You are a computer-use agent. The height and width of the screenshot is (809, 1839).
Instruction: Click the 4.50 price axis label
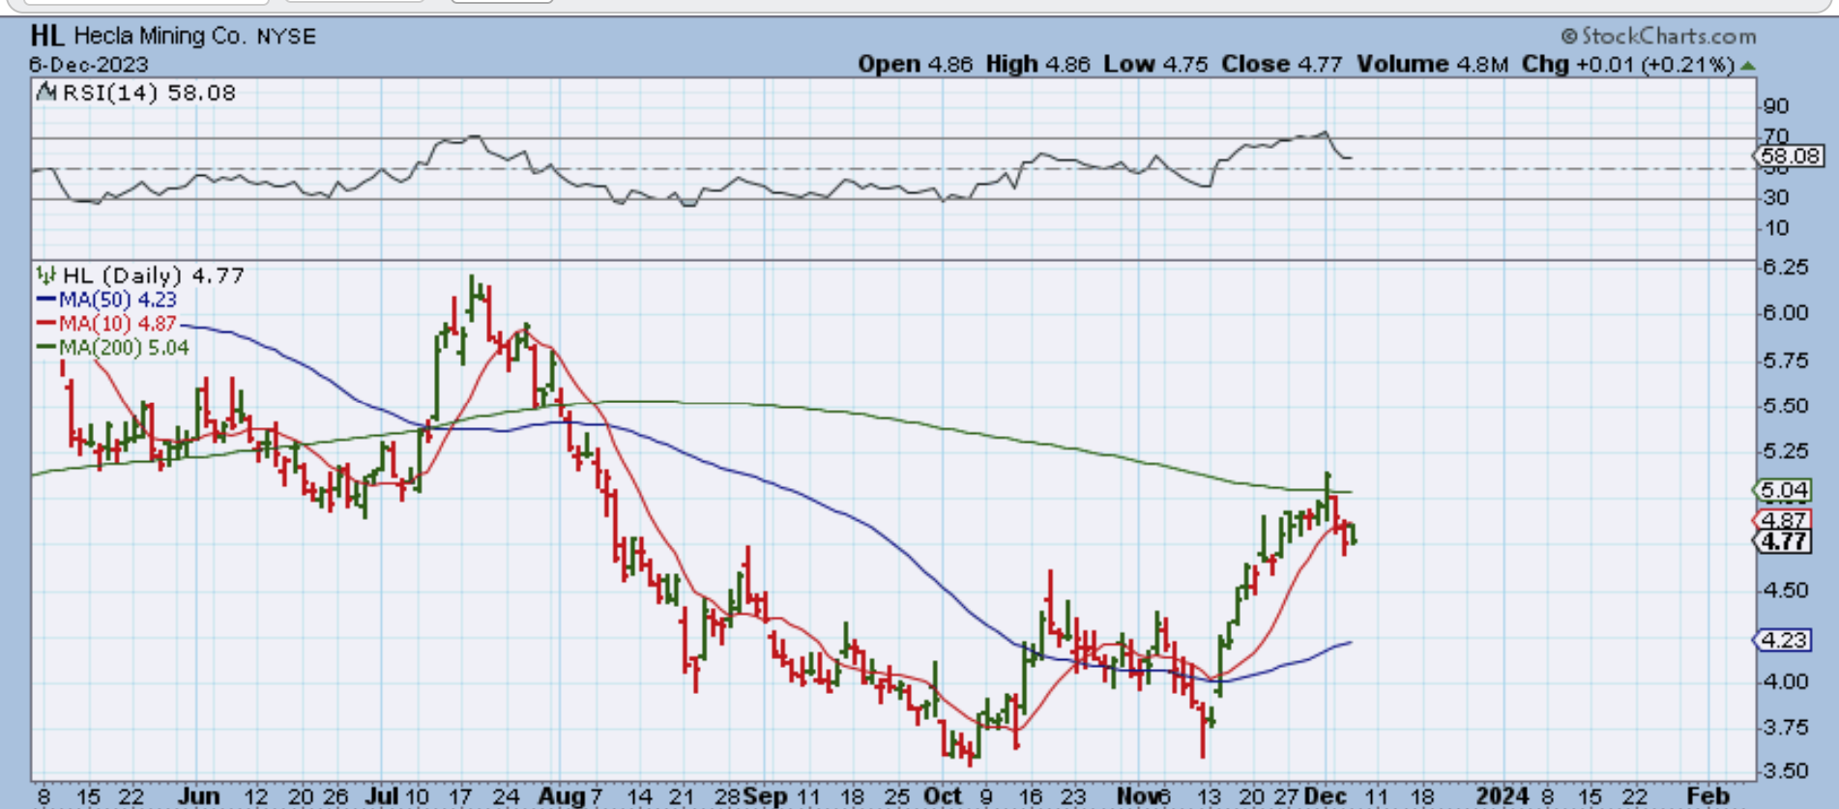click(1786, 591)
